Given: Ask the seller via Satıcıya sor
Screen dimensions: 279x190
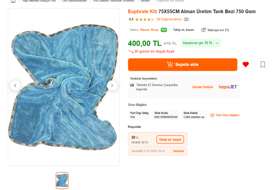Looking at the screenshot, I should point(215,30).
